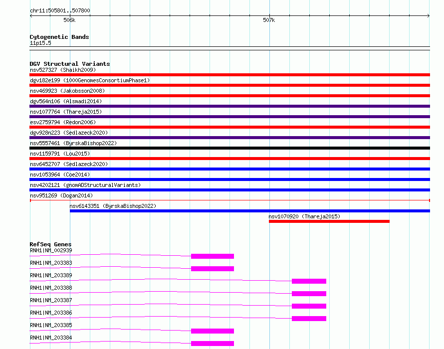444x349 pixels.
Task: Open the RNH1|NM_203383 gene label
Action: pyautogui.click(x=51, y=263)
